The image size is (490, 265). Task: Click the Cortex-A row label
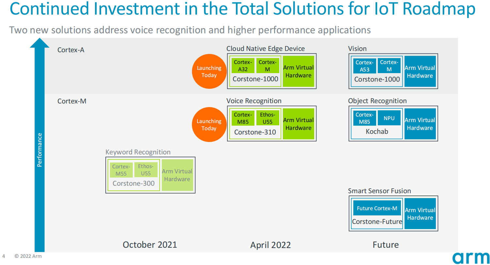tap(71, 50)
